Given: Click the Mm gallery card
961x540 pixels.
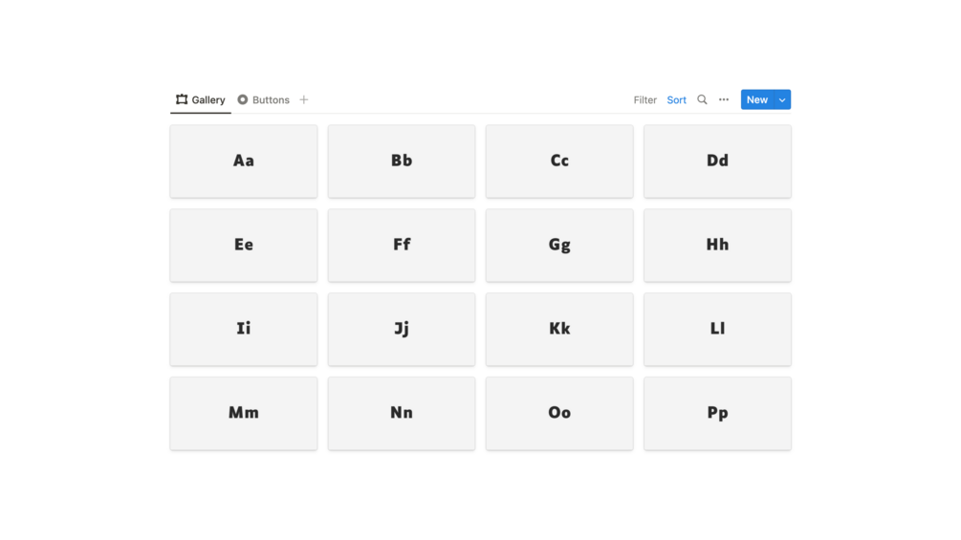Looking at the screenshot, I should click(244, 413).
